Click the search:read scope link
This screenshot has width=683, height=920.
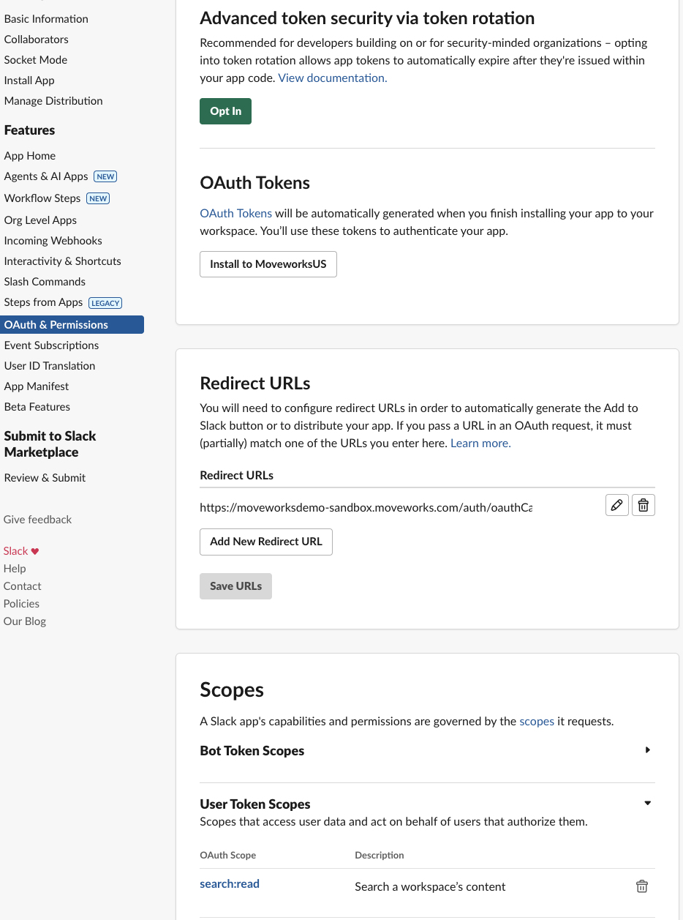(x=230, y=884)
